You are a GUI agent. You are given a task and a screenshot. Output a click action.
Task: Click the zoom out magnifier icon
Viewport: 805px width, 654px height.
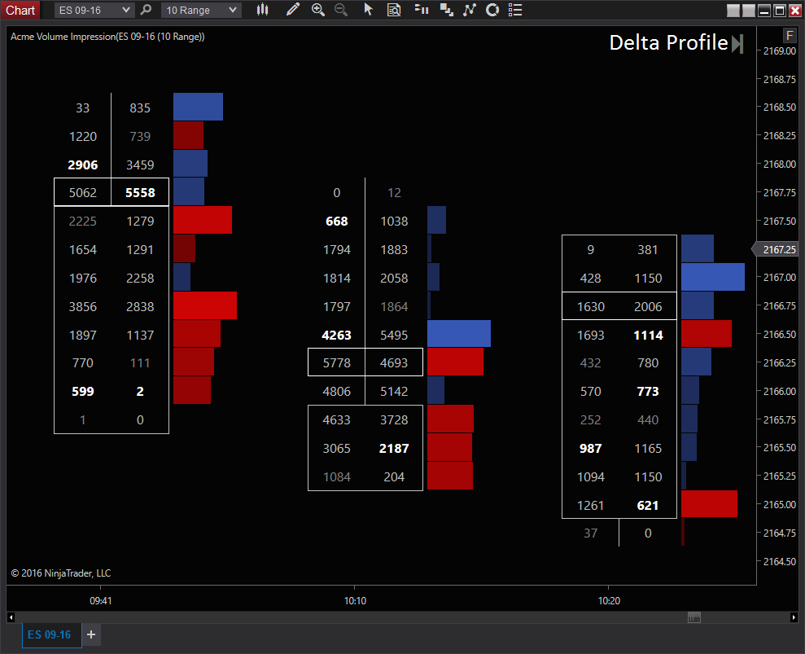341,10
